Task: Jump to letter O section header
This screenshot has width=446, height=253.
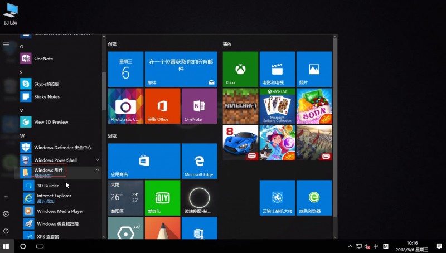Action: pos(22,47)
